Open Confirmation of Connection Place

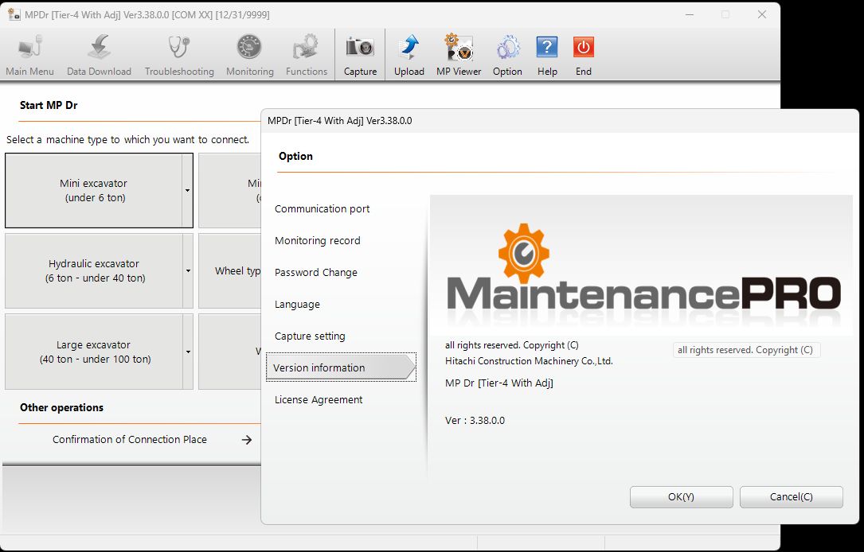tap(130, 439)
